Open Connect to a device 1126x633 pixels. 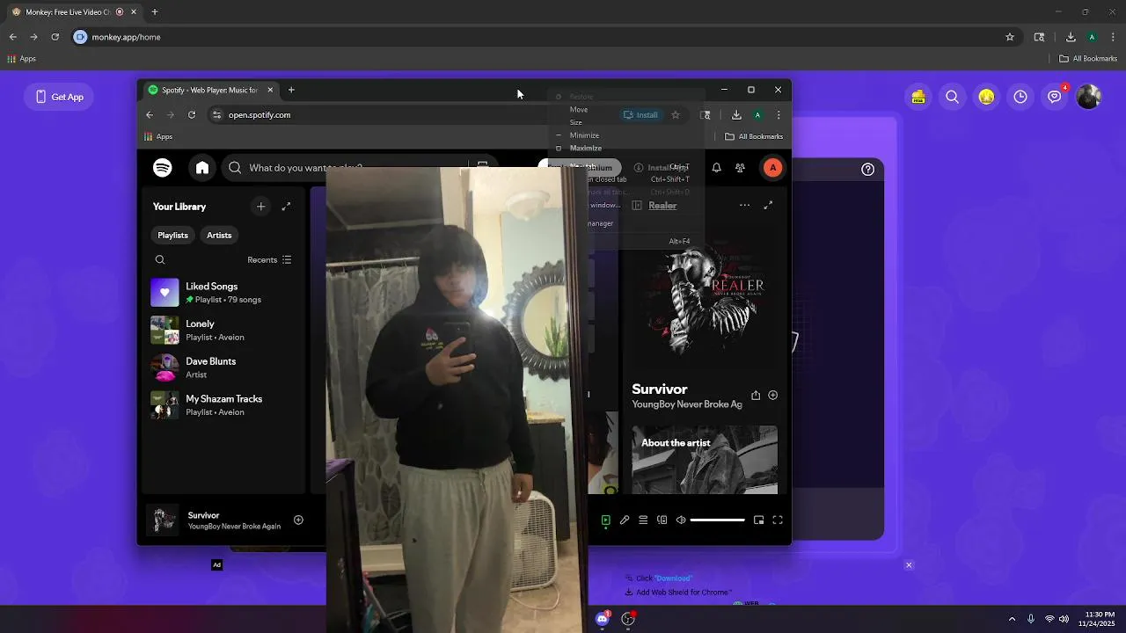click(x=662, y=520)
